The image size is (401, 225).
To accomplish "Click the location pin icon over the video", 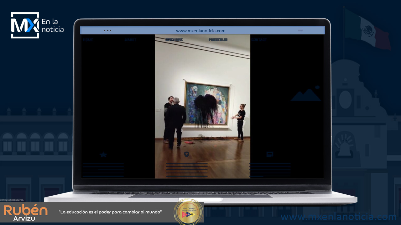I will click(x=186, y=154).
